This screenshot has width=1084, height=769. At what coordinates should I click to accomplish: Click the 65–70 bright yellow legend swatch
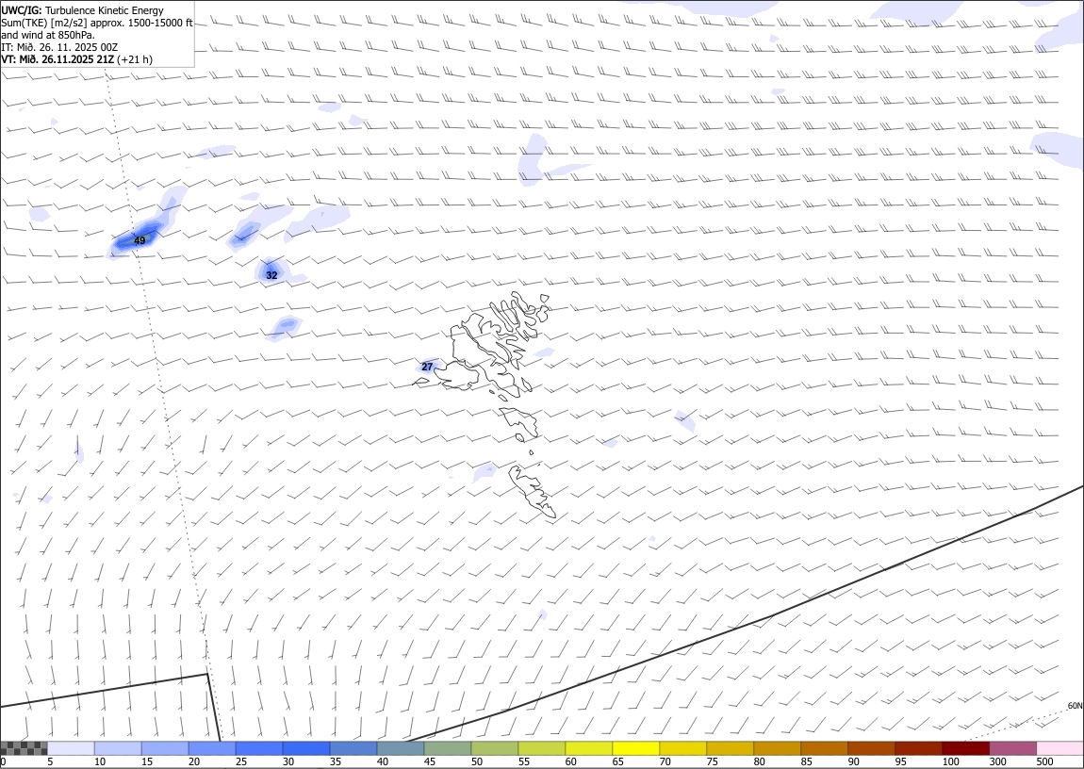point(636,748)
